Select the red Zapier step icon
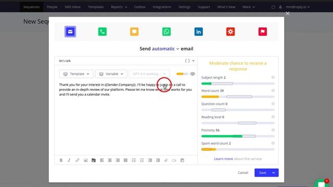 [230, 32]
